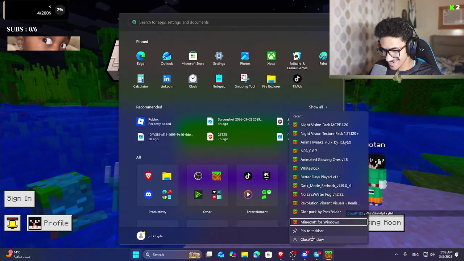Open Epic Games in the Entertainment folder
Screen dimensions: 464x261
point(266,176)
